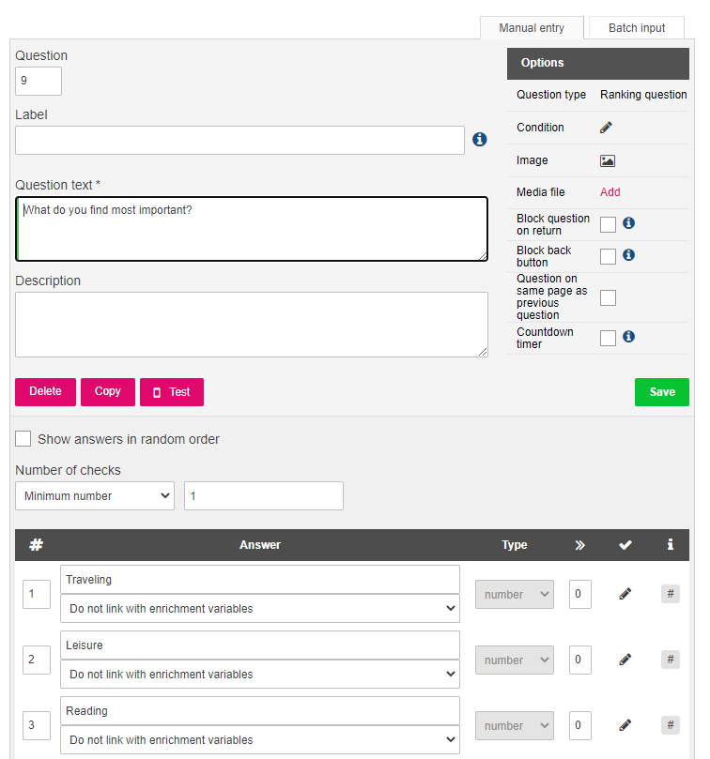Check Question on same page as previous
Image resolution: width=710 pixels, height=759 pixels.
coord(608,297)
